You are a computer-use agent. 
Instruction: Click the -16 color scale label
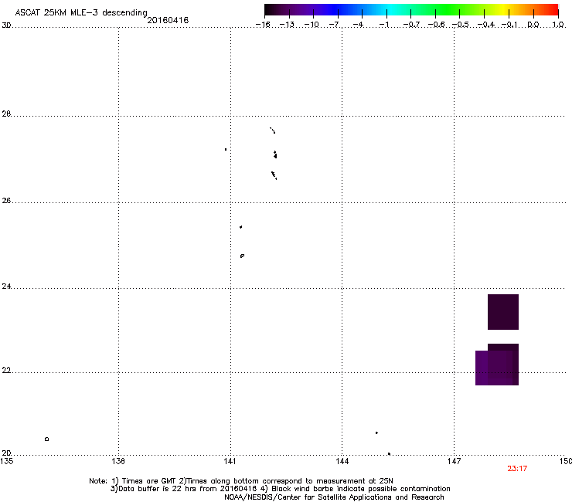(263, 25)
